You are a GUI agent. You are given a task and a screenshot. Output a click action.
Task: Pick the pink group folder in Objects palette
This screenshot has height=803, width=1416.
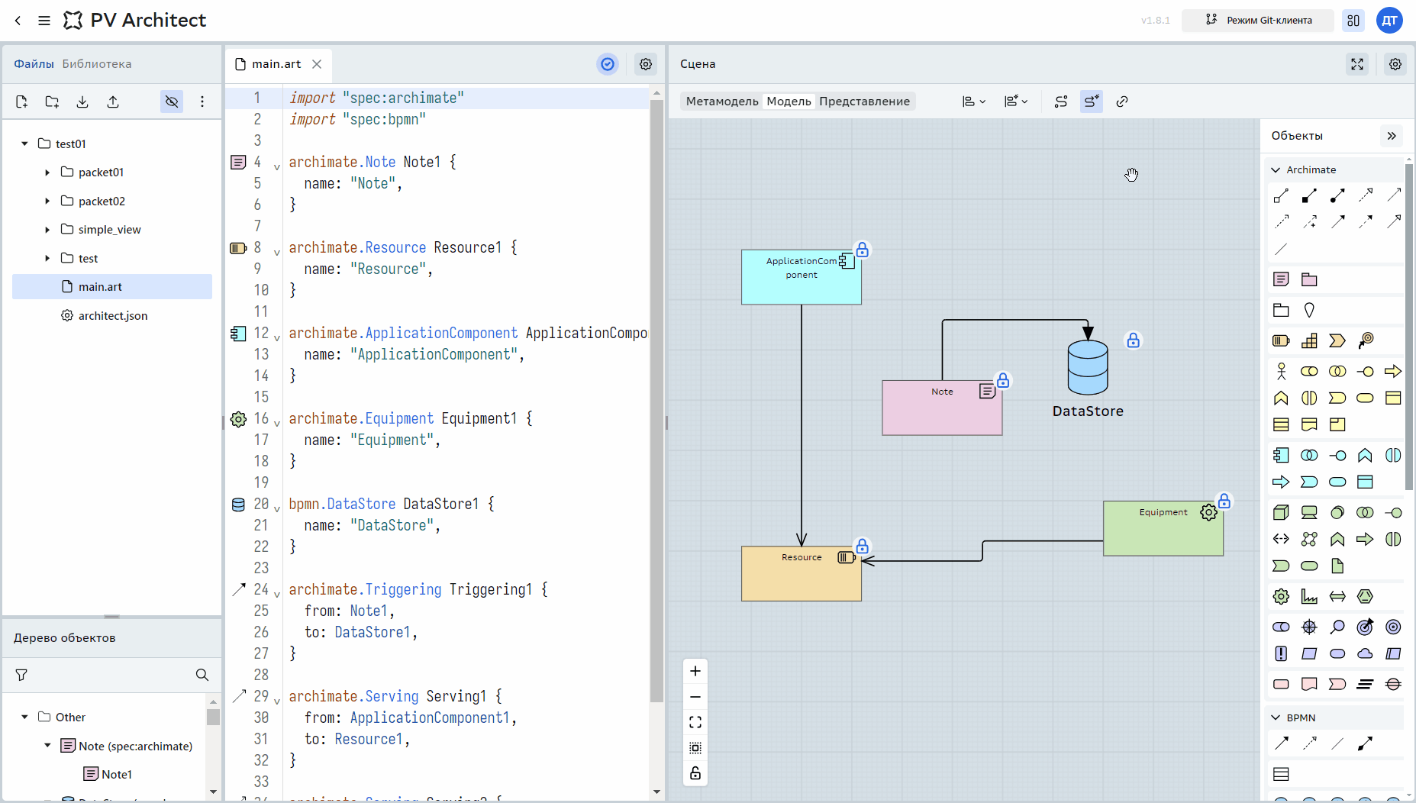point(1309,279)
